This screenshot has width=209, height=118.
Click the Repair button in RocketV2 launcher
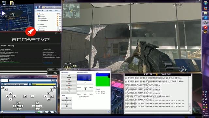(x=51, y=69)
